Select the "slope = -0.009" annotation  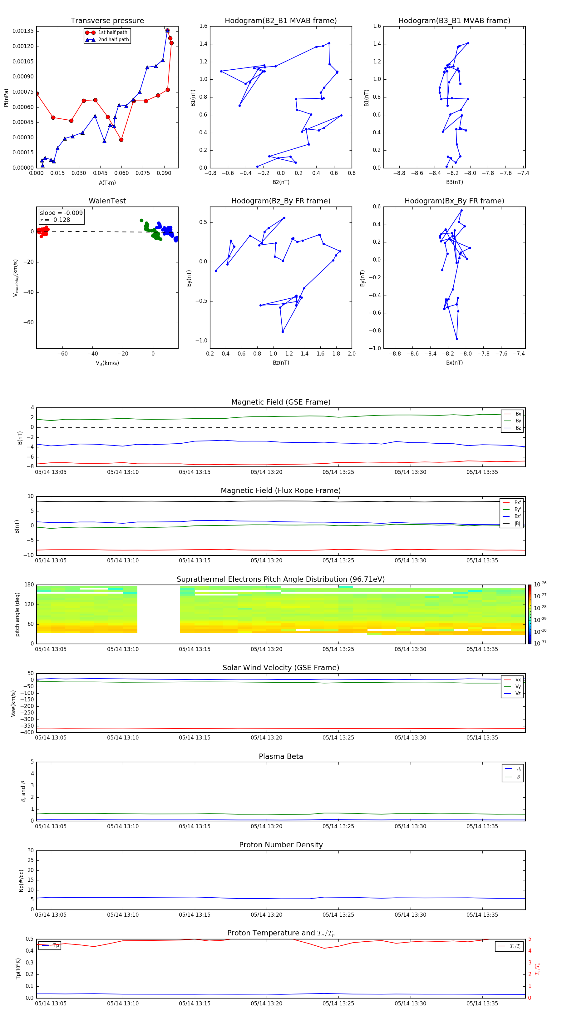click(61, 213)
